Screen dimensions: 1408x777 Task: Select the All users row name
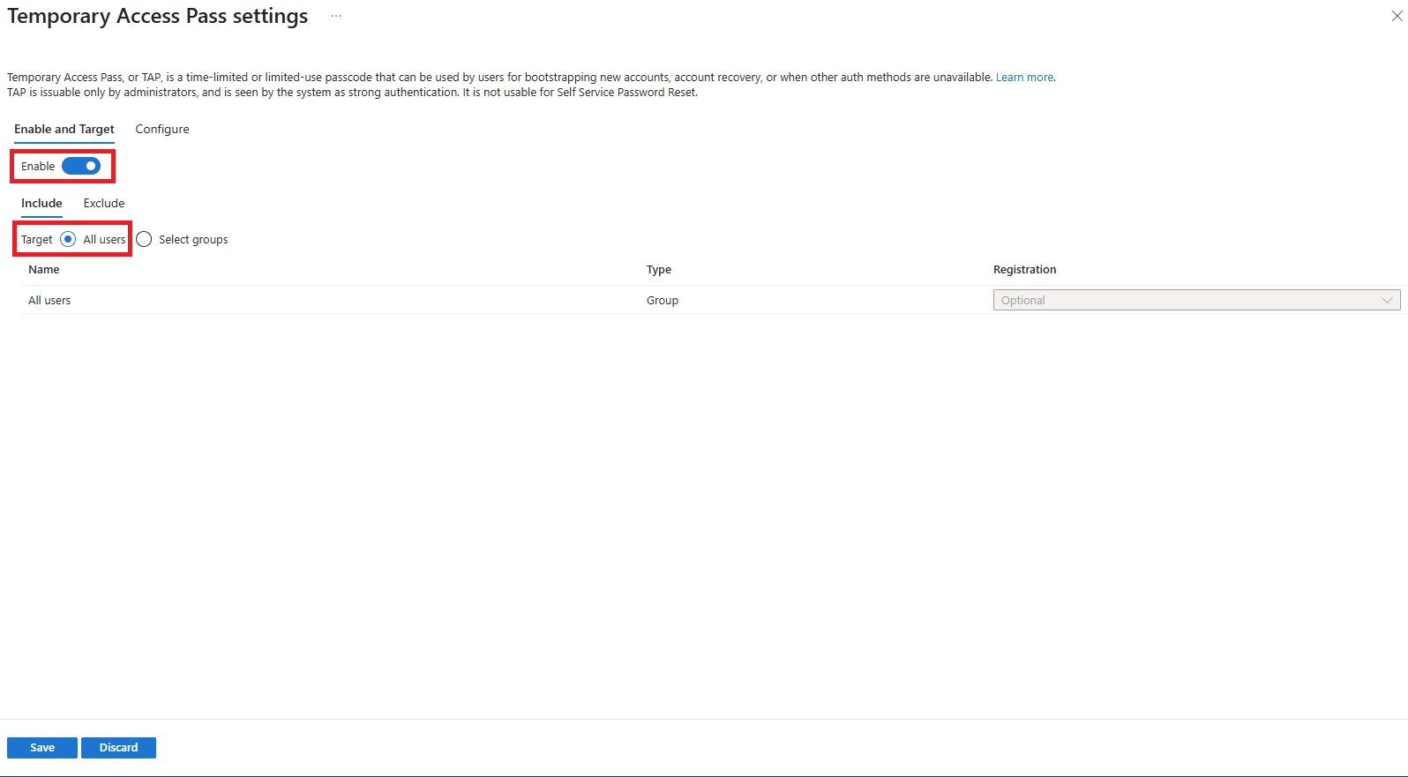click(49, 301)
